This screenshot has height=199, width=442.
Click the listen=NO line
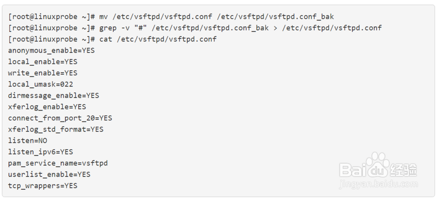point(27,140)
